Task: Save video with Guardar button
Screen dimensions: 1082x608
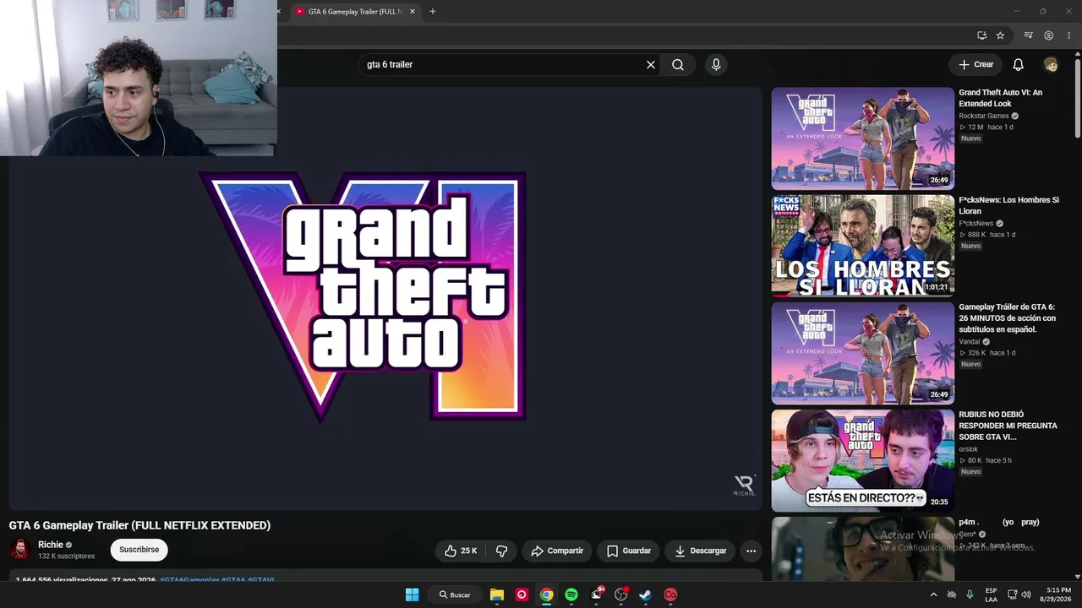Action: point(629,551)
